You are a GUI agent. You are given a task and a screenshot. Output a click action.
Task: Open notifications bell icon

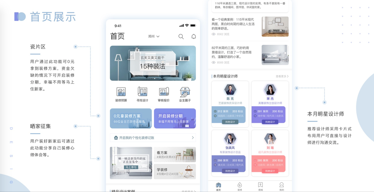point(194,36)
